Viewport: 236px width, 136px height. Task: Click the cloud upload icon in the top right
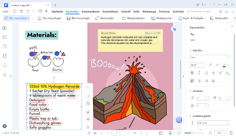coord(227,12)
